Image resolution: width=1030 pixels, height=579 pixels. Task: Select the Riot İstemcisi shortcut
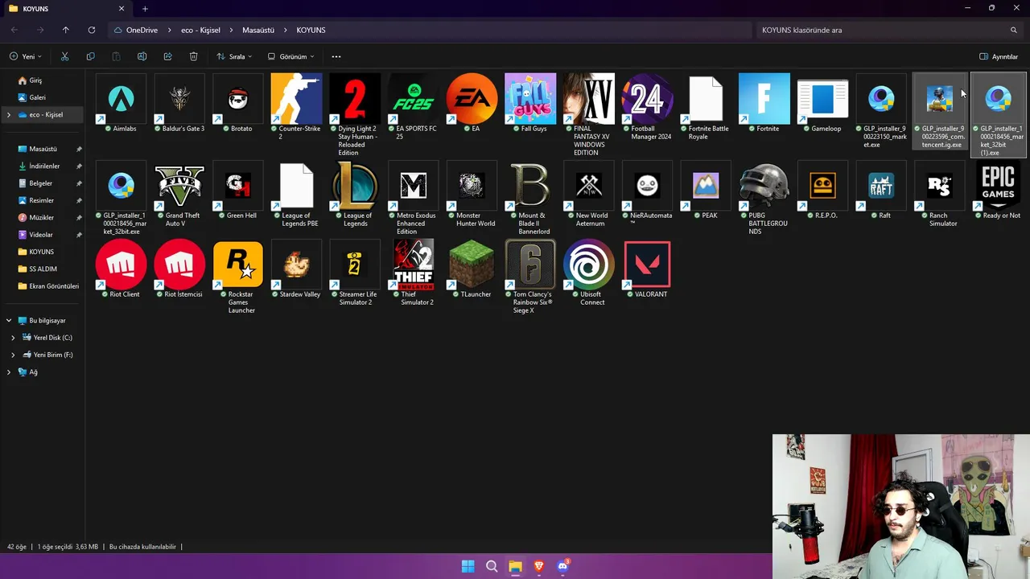pyautogui.click(x=179, y=265)
